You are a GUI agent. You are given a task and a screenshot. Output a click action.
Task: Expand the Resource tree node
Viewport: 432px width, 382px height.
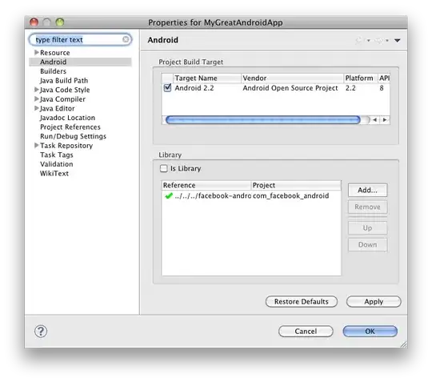pos(36,52)
